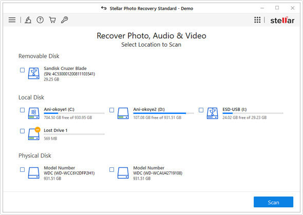Check the Sandisk Cruzer Blade checkbox
The image size is (303, 215).
23,70
